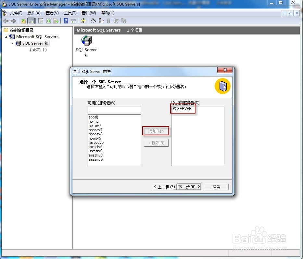Select hbmsv7 in available servers list
Image resolution: width=303 pixels, height=259 pixels.
click(x=95, y=126)
